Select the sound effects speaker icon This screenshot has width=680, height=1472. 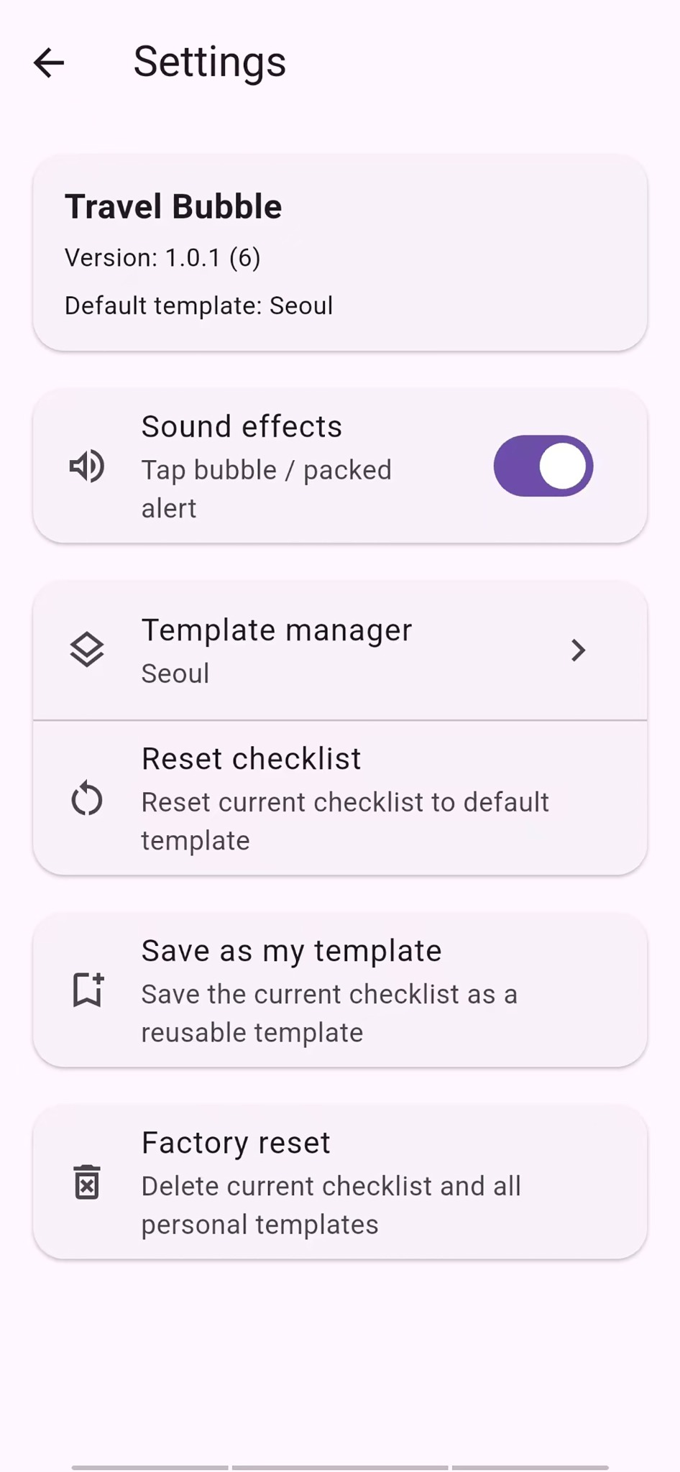click(86, 466)
